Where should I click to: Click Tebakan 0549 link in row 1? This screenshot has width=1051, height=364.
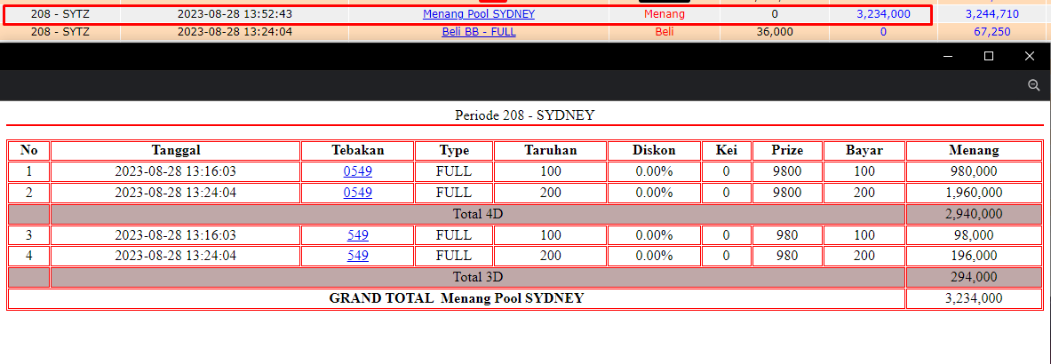click(x=358, y=171)
